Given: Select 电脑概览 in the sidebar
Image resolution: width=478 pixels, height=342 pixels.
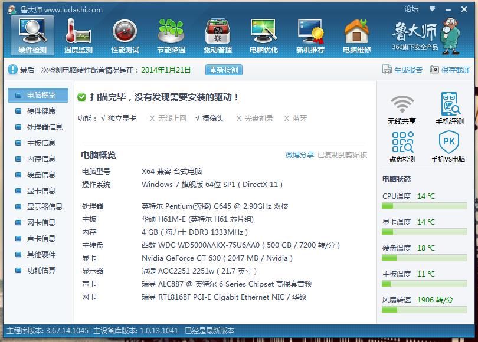Looking at the screenshot, I should tap(38, 96).
